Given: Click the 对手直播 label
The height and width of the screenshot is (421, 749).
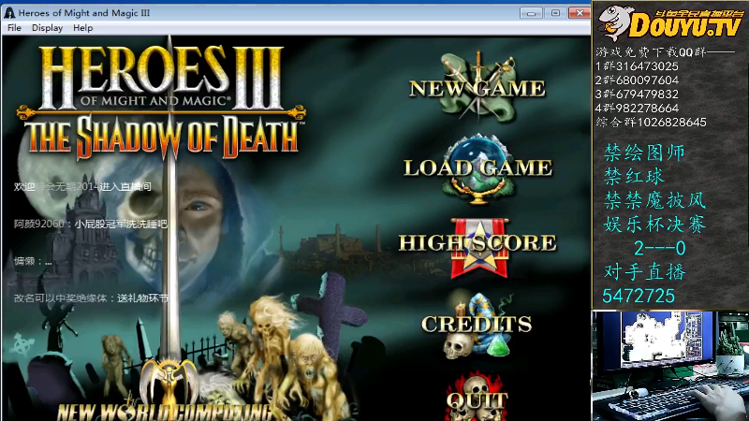Looking at the screenshot, I should pos(644,272).
